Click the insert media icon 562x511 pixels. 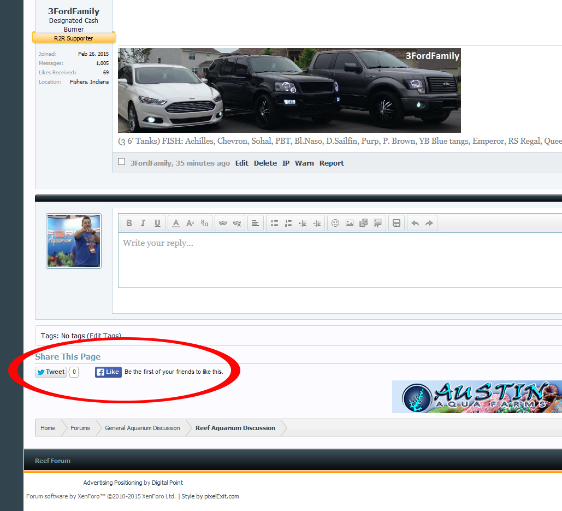click(363, 223)
